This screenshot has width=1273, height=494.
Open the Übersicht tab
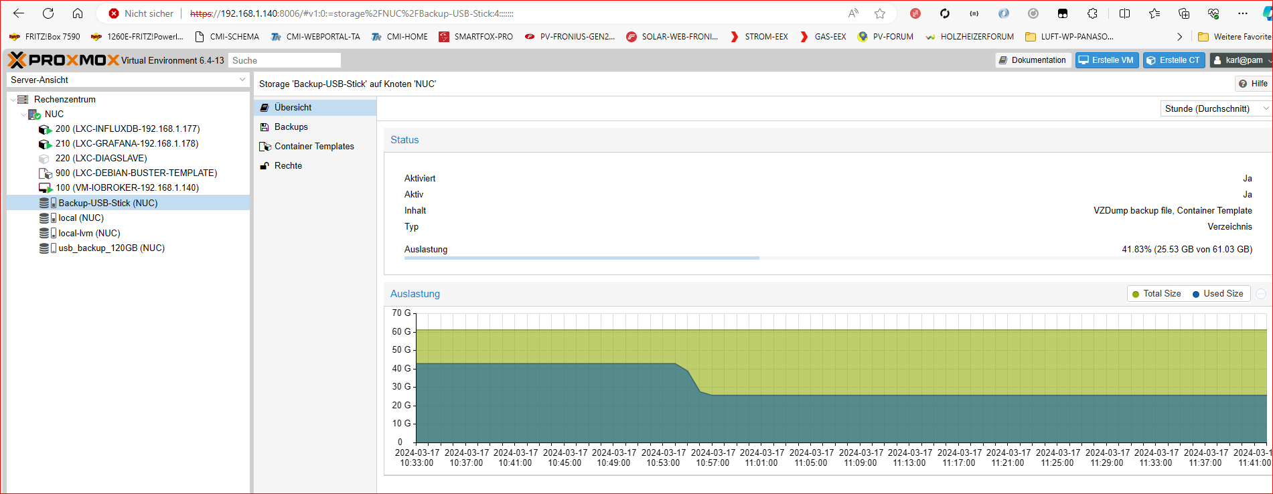(315, 107)
